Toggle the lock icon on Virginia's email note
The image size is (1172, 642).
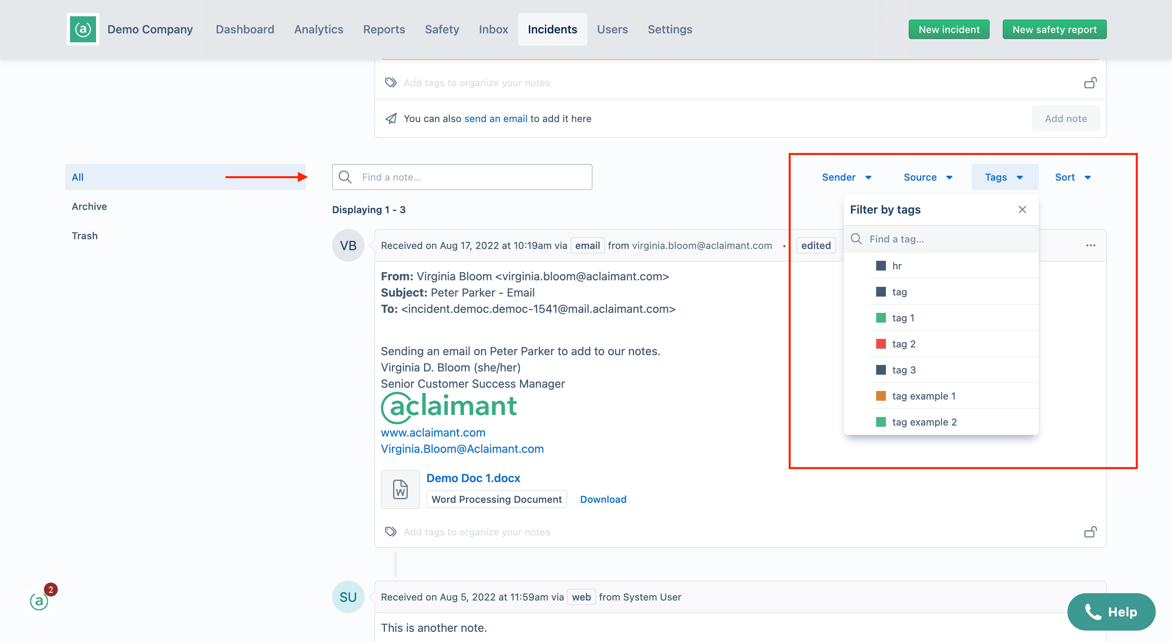[1091, 531]
